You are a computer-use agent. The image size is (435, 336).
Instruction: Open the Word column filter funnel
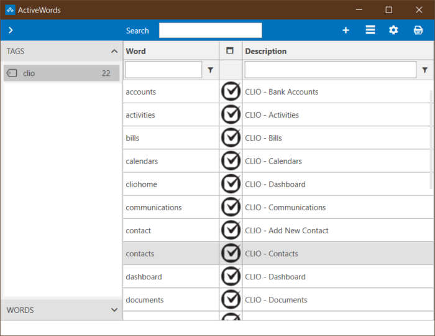[x=211, y=70]
